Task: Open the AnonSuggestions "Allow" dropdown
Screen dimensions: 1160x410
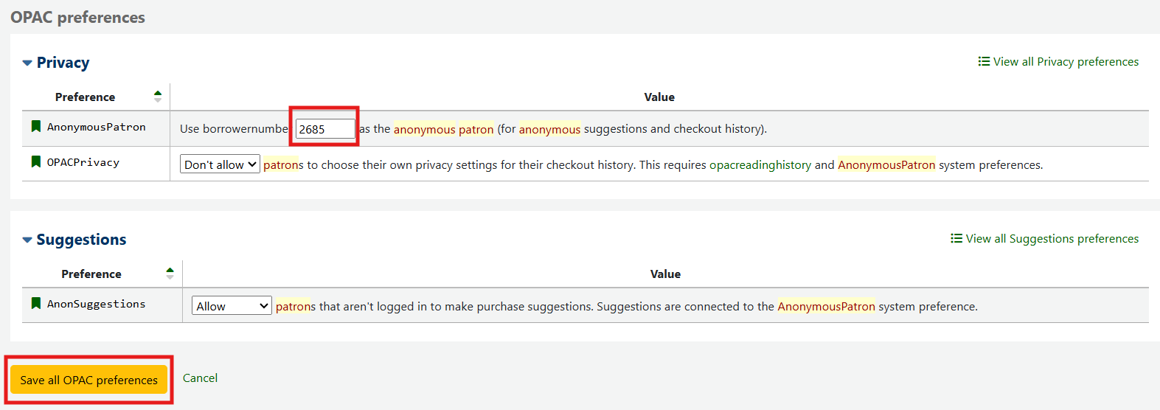Action: (232, 306)
